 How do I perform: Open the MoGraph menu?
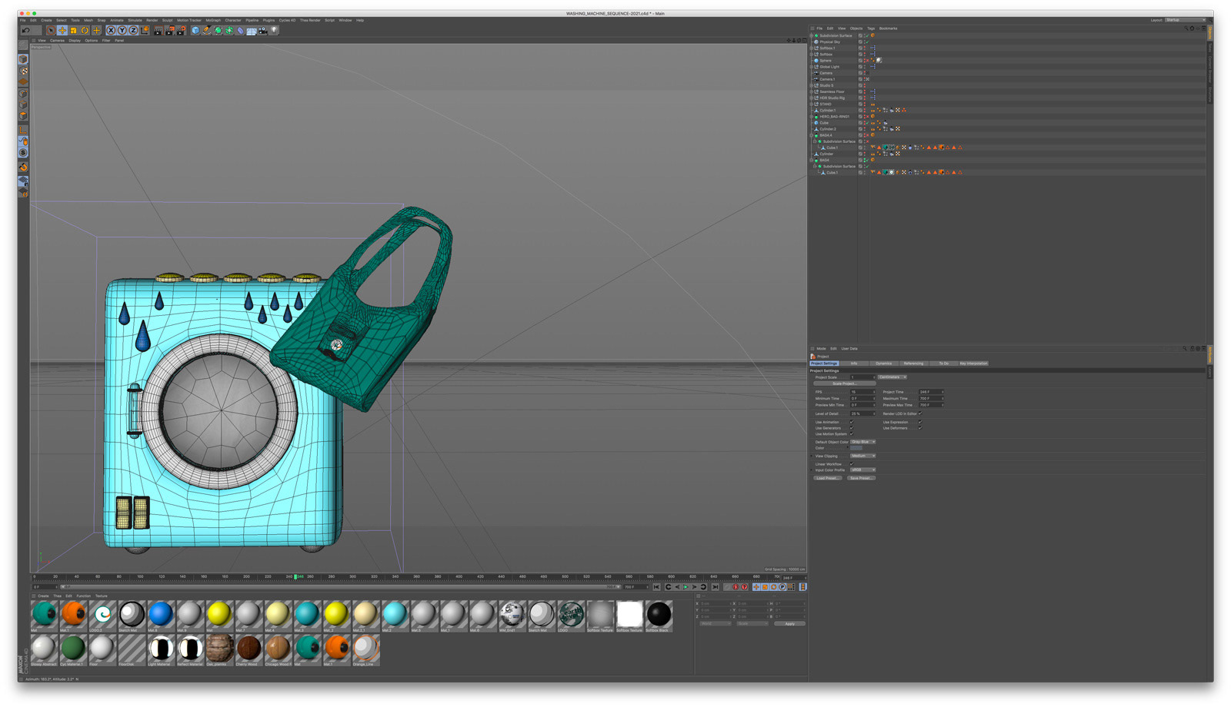213,21
